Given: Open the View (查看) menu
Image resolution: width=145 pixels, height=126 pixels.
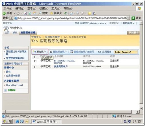Looking at the screenshot, I should tap(32, 9).
